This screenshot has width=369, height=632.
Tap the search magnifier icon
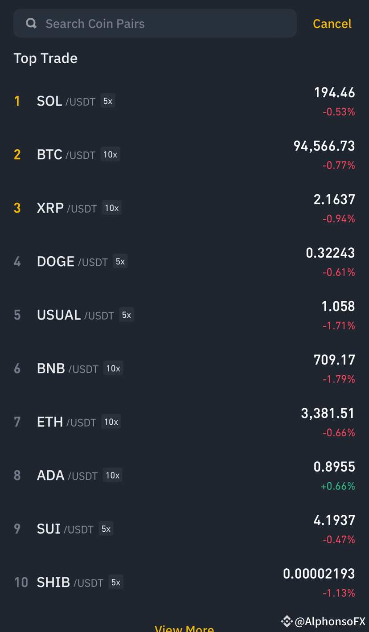pyautogui.click(x=31, y=23)
